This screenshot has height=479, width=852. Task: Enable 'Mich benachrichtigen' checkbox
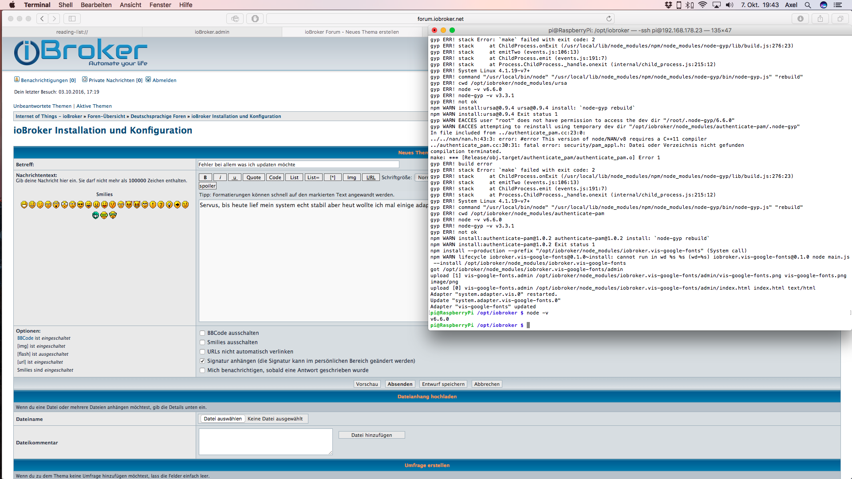[202, 370]
